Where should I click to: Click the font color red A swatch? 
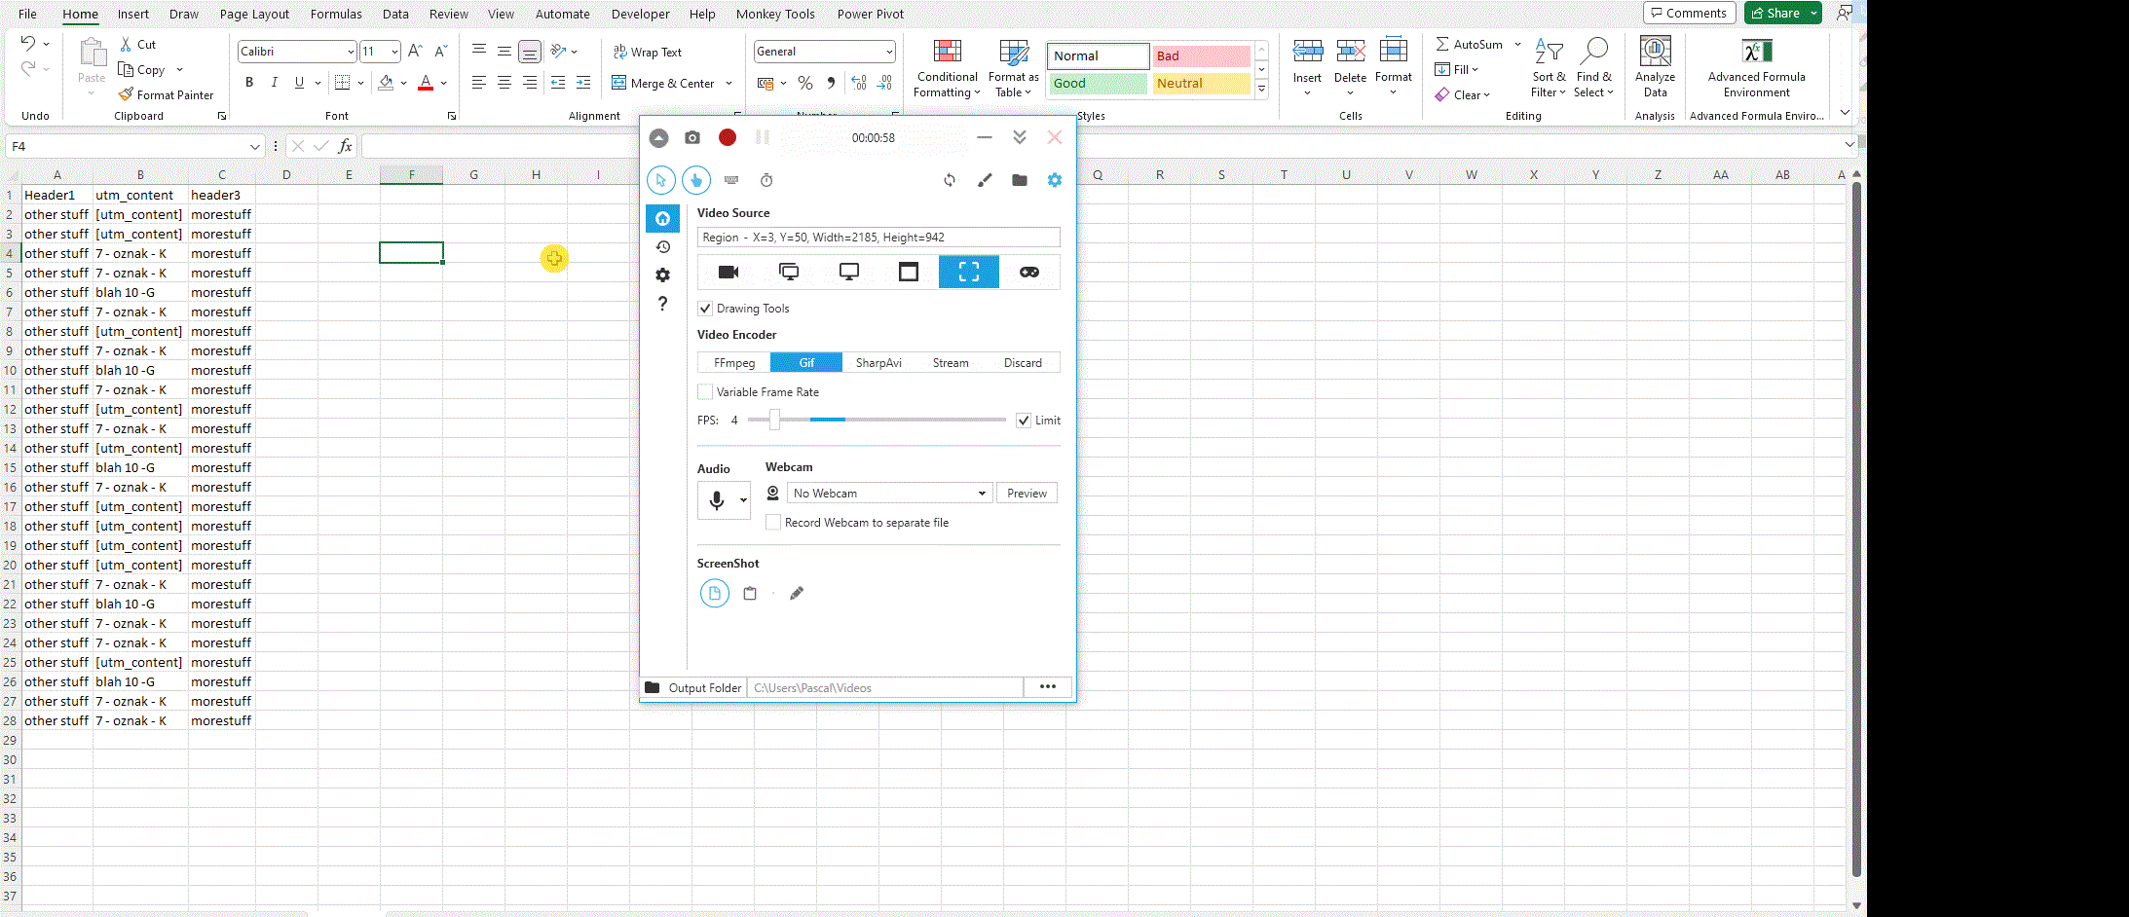coord(426,83)
